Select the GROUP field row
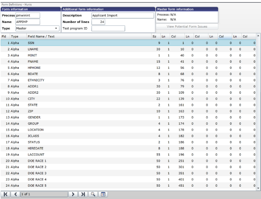The height and width of the screenshot is (199, 261). pyautogui.click(x=128, y=124)
